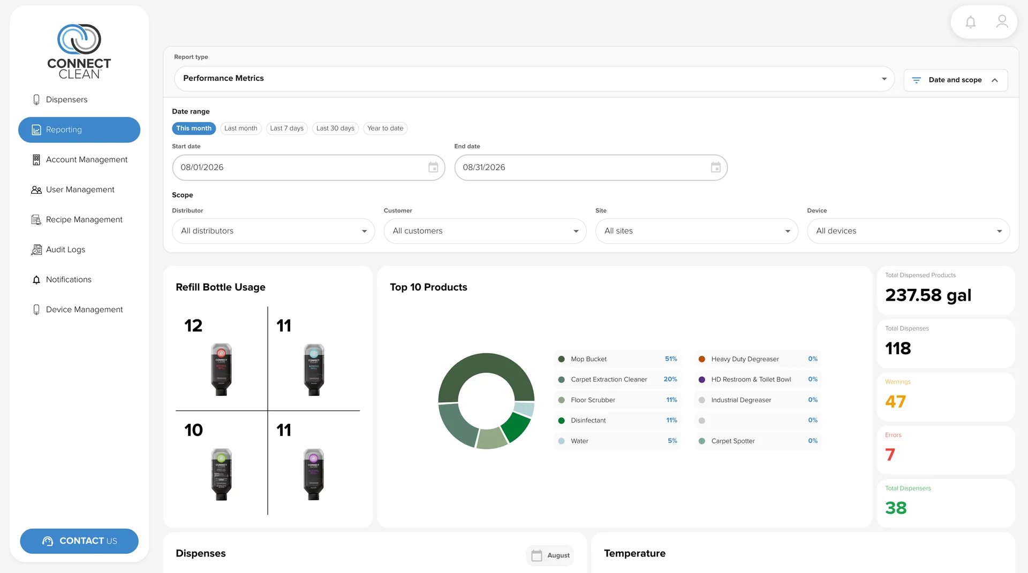Open the Start date calendar icon
1028x573 pixels.
pos(433,167)
